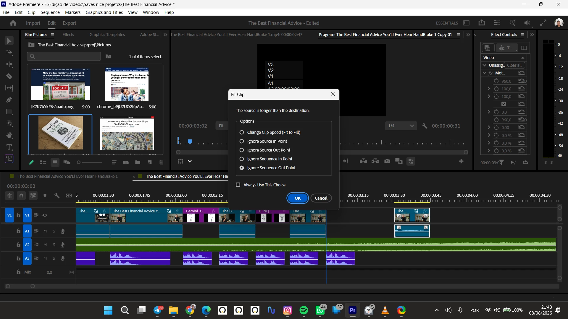The image size is (568, 319).
Task: Open the Graphics and Titles menu
Action: point(104,12)
